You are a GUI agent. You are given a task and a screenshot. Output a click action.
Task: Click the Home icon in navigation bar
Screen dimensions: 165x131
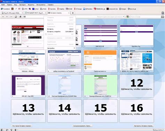coord(20,17)
